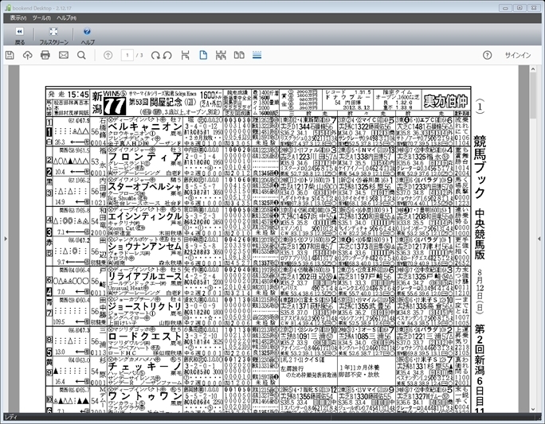The image size is (545, 424).
Task: Toggle continuous scroll view mode
Action: click(x=257, y=55)
